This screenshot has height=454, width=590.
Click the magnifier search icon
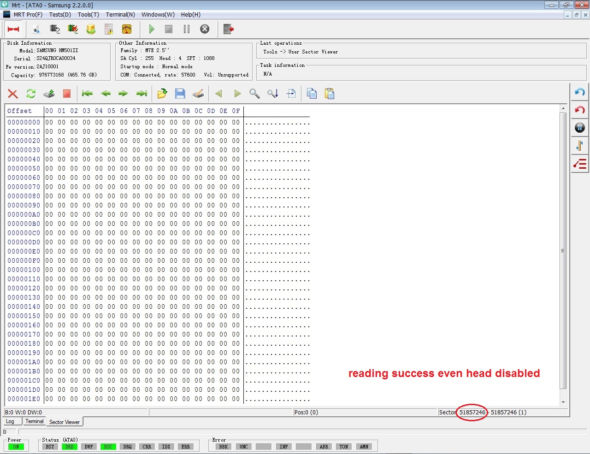coord(254,94)
